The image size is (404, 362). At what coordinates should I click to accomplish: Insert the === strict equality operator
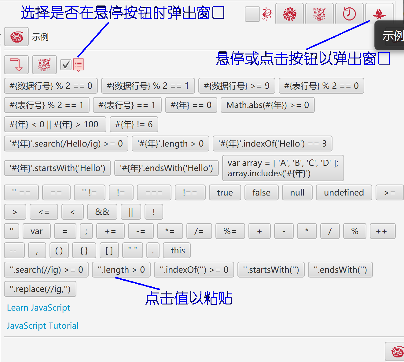click(154, 192)
